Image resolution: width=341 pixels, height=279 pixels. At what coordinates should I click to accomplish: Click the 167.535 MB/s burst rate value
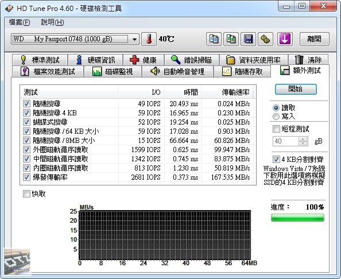(x=231, y=177)
